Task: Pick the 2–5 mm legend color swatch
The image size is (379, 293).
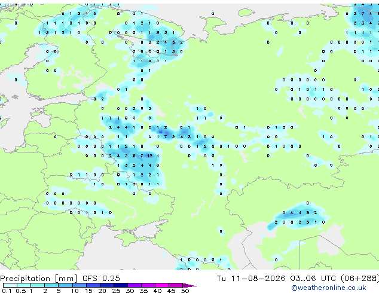Action: point(51,285)
